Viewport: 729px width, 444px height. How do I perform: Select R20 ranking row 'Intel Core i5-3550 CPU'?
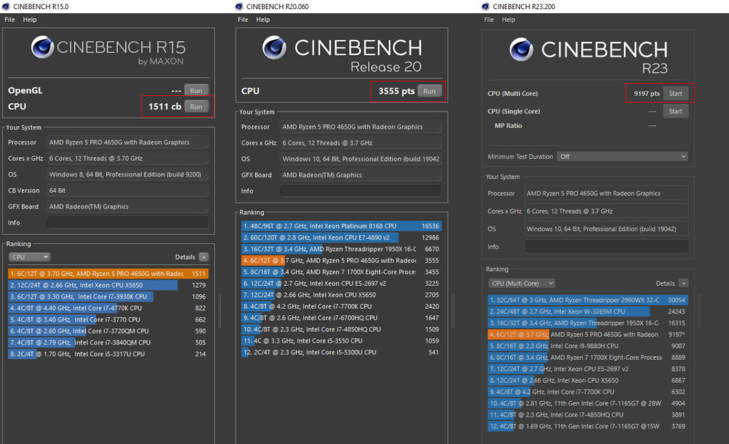pyautogui.click(x=341, y=341)
